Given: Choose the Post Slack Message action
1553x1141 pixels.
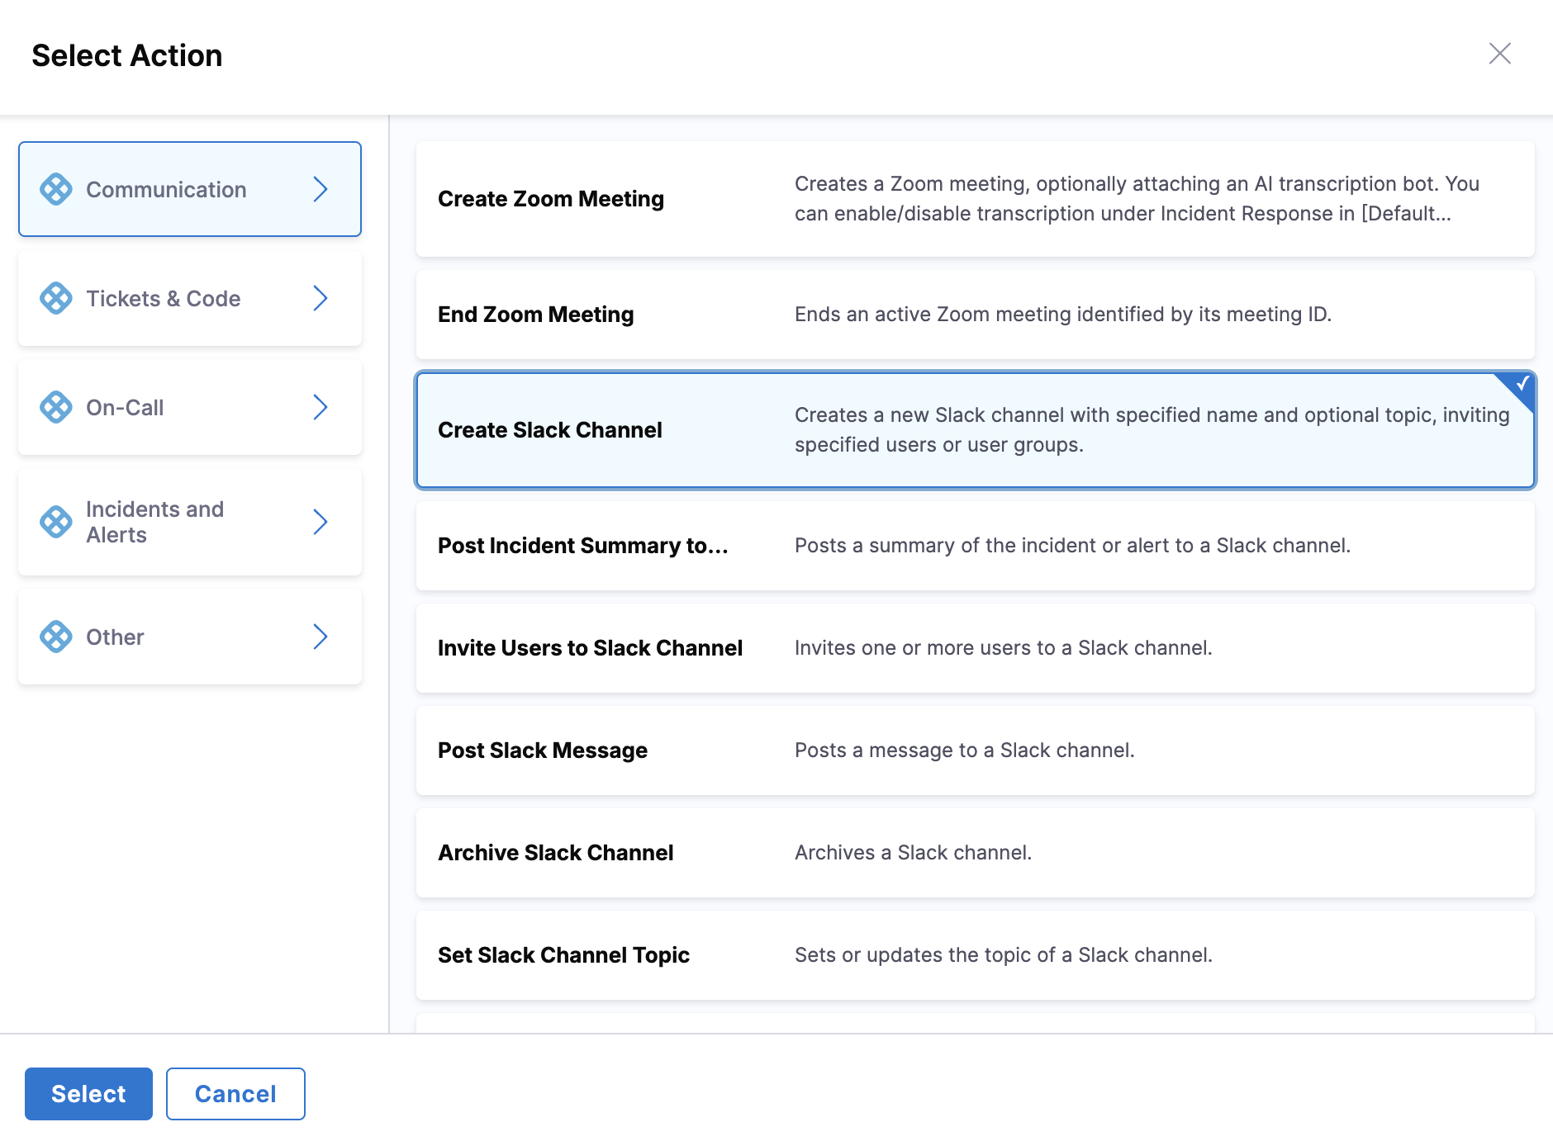Looking at the screenshot, I should pyautogui.click(x=976, y=750).
